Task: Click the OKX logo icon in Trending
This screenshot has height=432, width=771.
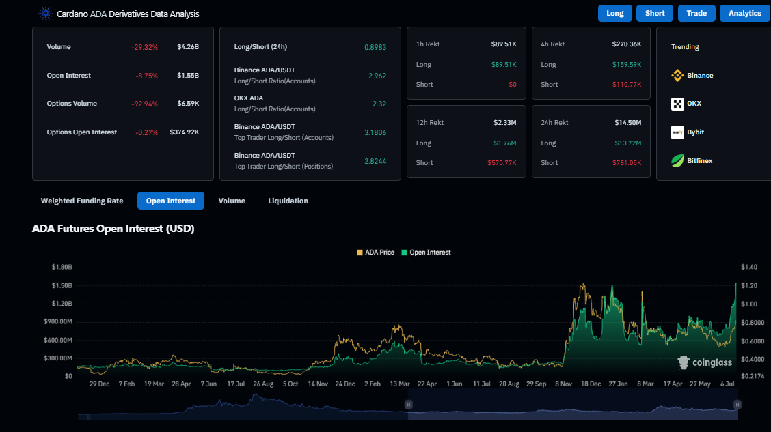Action: click(677, 104)
